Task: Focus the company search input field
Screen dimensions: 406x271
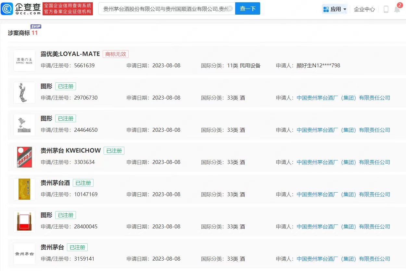Action: click(167, 9)
